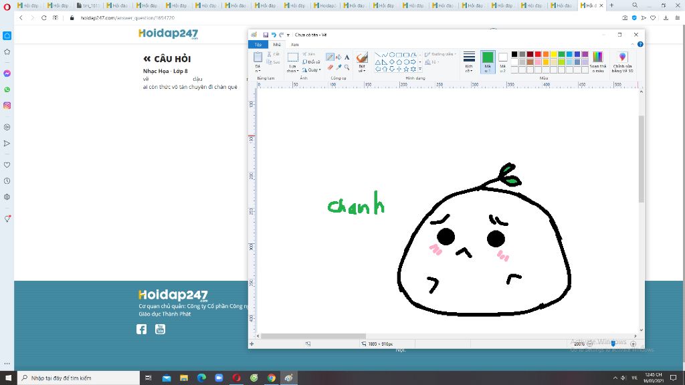Pick the black color swatch
Viewport: 685px width, 385px height.
point(514,55)
